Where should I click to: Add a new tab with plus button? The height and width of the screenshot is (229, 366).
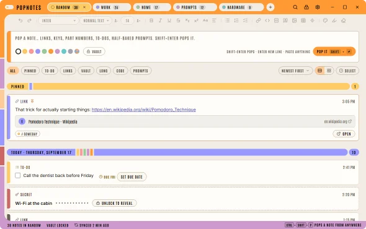click(x=270, y=7)
